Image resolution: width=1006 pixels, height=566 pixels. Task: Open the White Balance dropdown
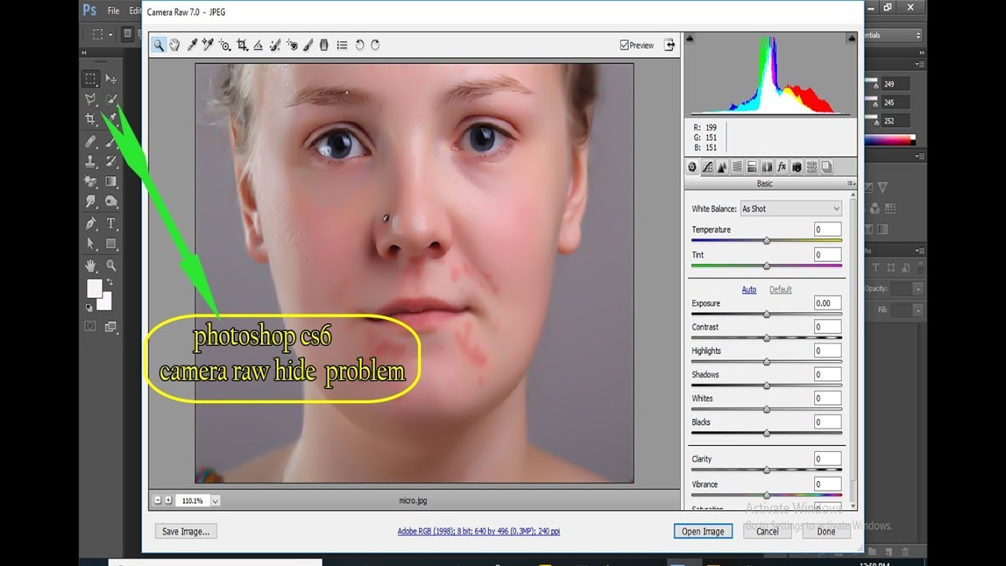coord(791,208)
